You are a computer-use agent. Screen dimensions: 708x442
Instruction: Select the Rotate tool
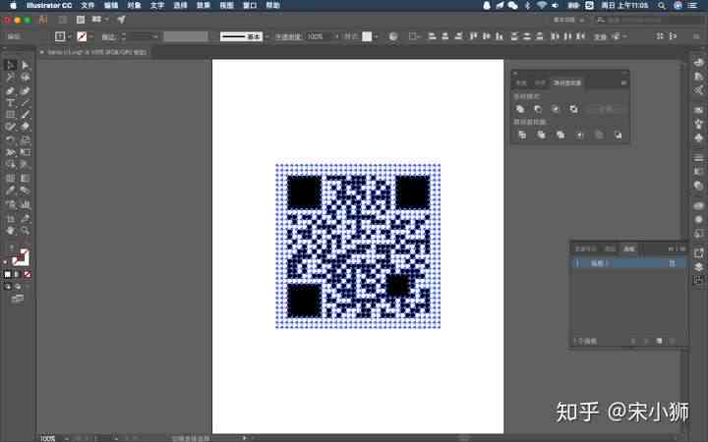click(x=11, y=139)
